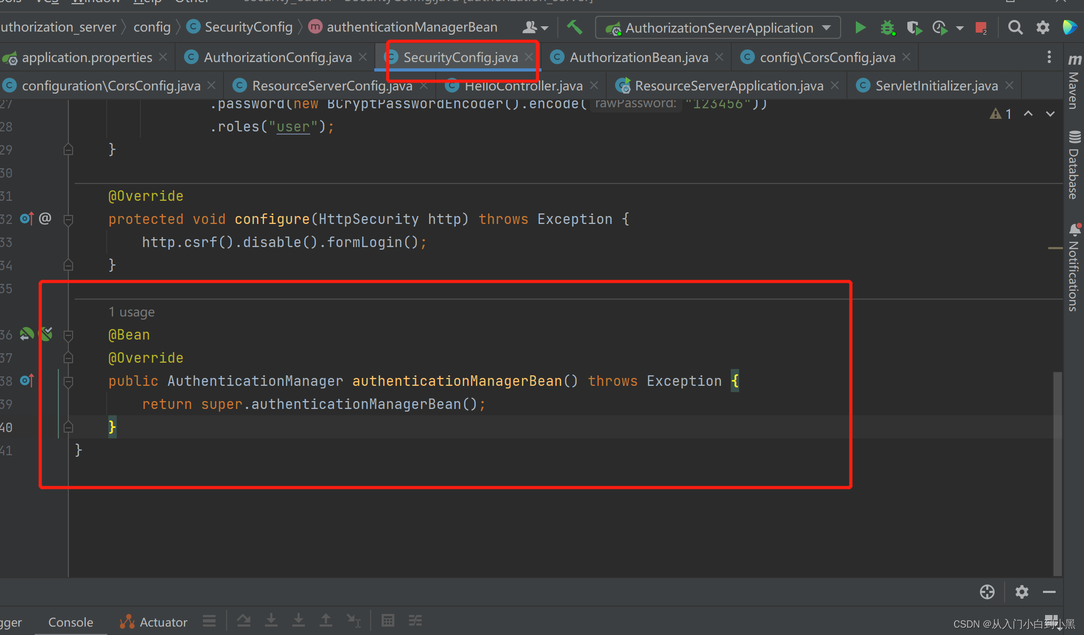Click override gutter icon on line 32
The height and width of the screenshot is (635, 1084).
click(x=27, y=219)
